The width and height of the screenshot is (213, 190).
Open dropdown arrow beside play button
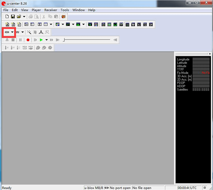[x=46, y=40]
